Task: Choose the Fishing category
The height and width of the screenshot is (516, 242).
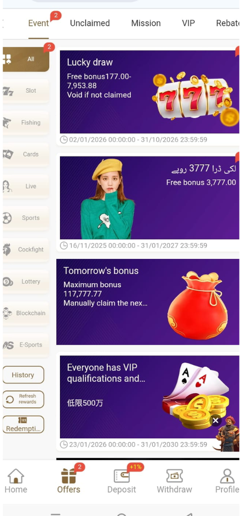Action: pos(26,123)
